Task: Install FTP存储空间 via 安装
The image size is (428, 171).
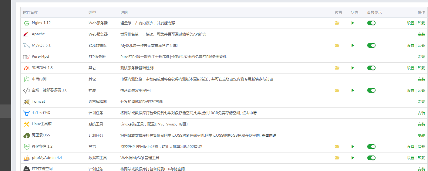Action: point(421,169)
